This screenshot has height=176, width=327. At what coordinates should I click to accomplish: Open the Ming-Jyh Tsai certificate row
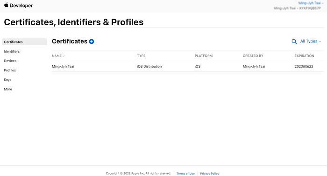188,66
